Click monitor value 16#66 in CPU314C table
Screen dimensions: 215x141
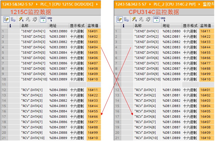[207, 58]
